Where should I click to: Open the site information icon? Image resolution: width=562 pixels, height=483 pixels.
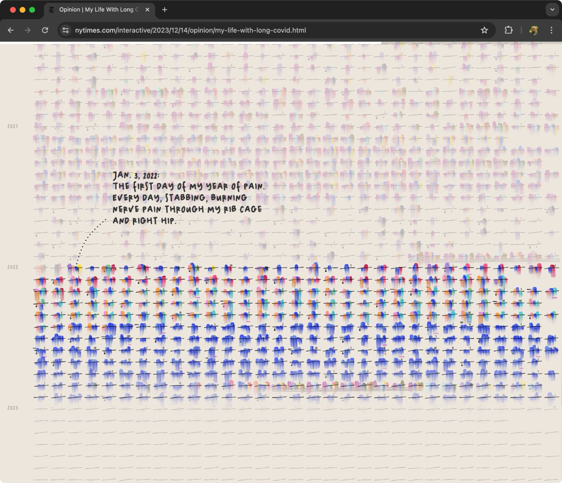66,30
